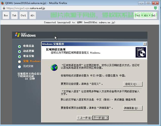Select the 完成安装 step indicator
The image size is (161, 126).
coord(19,67)
